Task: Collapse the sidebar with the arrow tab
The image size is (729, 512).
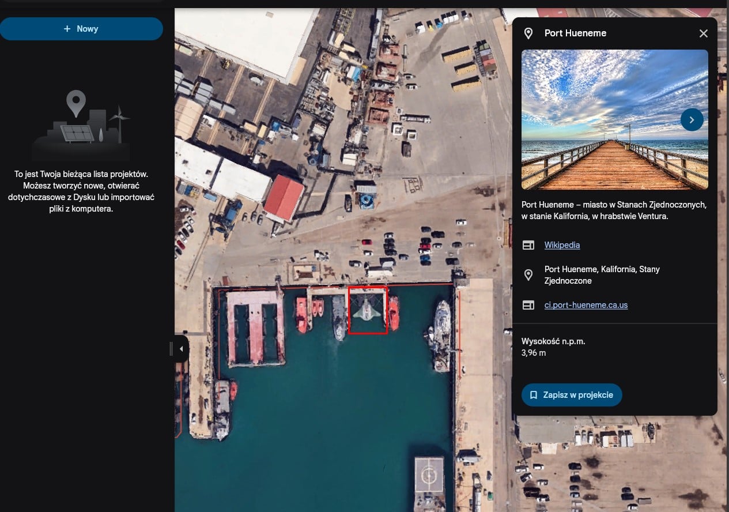Action: click(x=181, y=349)
